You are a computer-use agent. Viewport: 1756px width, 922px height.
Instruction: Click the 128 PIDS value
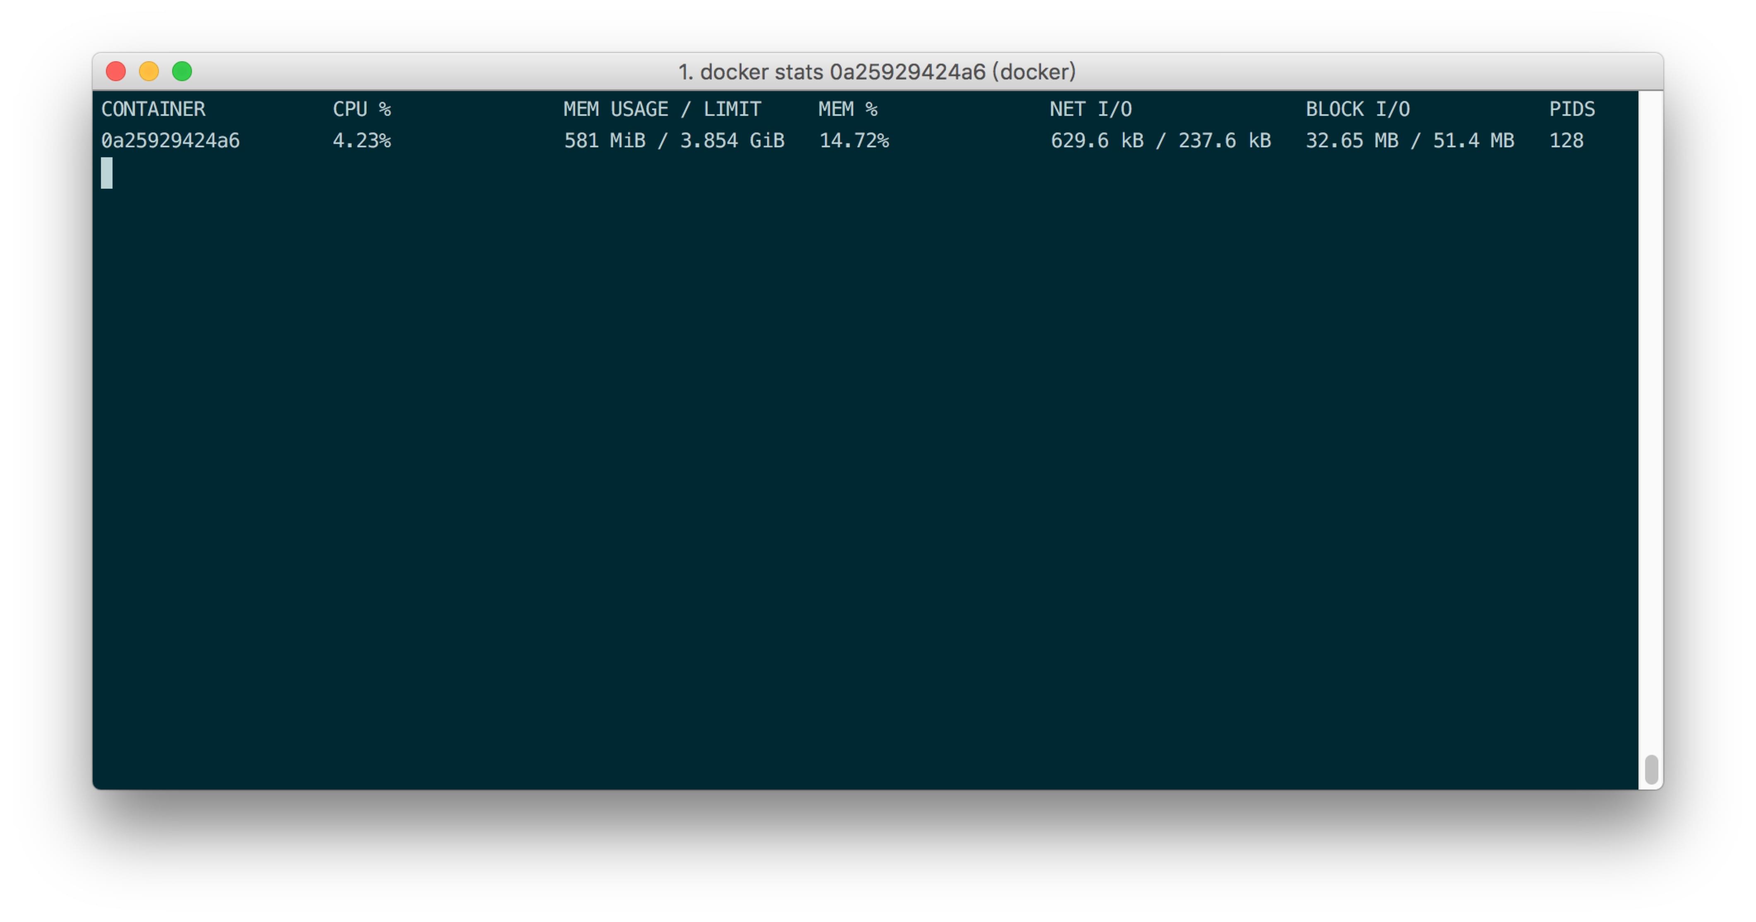(1566, 140)
